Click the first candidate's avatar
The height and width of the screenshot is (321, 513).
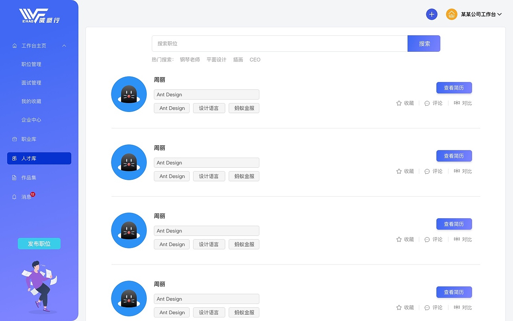[x=129, y=94]
